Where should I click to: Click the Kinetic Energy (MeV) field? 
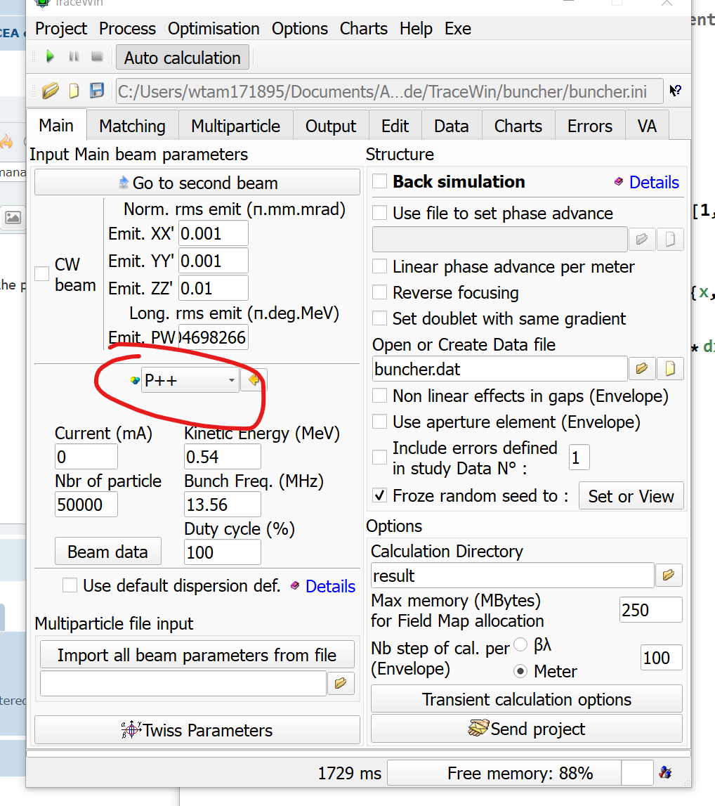[223, 457]
